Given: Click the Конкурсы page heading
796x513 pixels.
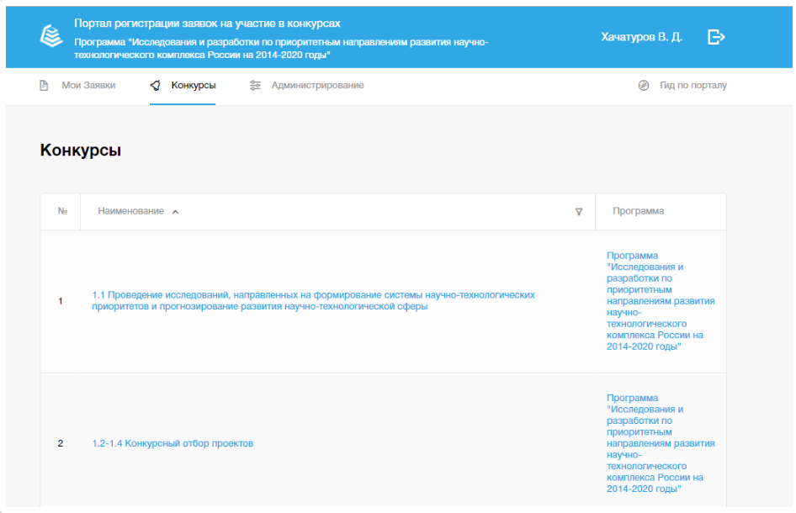Looking at the screenshot, I should (x=81, y=151).
